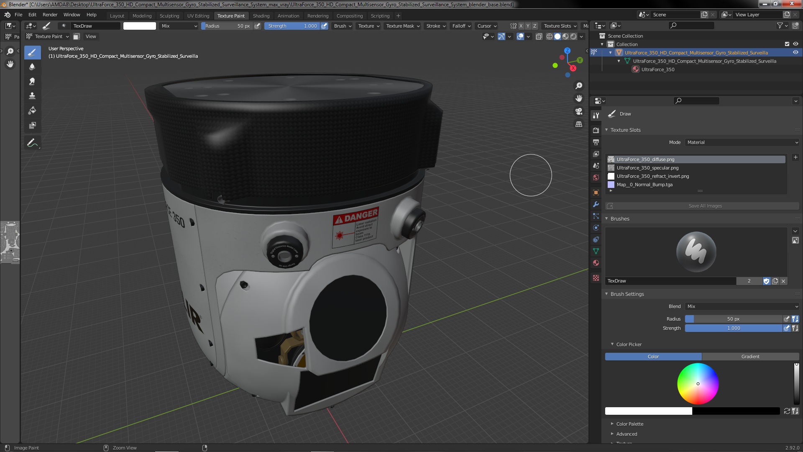Switch color picker to Gradient
Viewport: 803px width, 452px height.
tap(750, 357)
